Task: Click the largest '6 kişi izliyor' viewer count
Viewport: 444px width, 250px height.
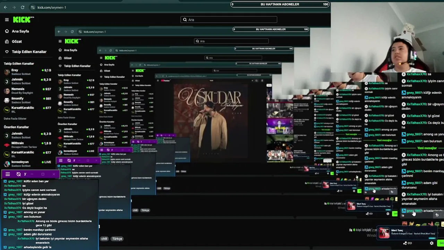Action: click(360, 230)
